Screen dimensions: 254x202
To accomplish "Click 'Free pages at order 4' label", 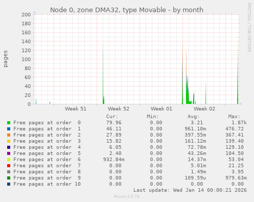I will (x=47, y=147).
